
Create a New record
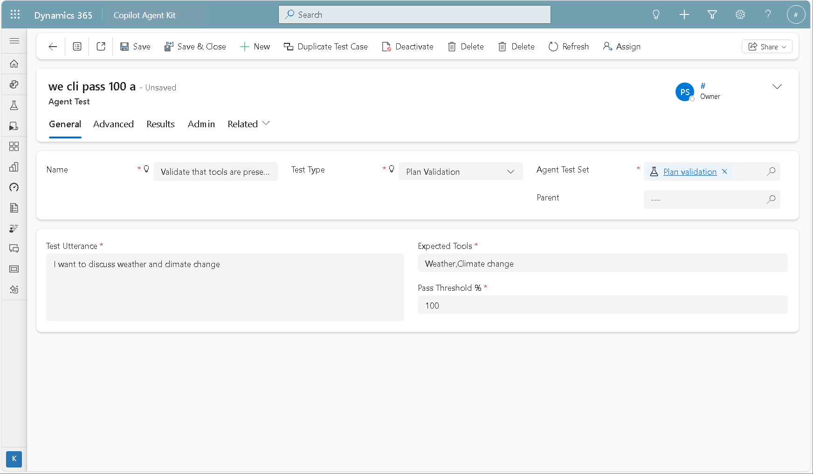point(255,47)
